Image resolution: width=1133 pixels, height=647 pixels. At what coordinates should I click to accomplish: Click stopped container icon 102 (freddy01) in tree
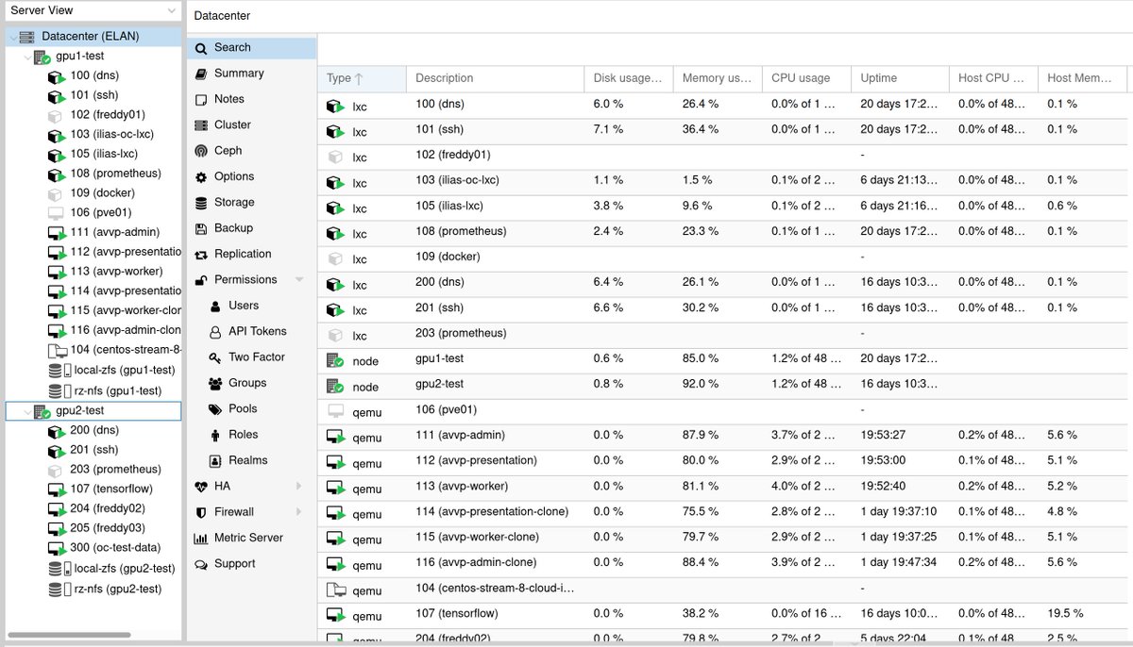[x=57, y=115]
